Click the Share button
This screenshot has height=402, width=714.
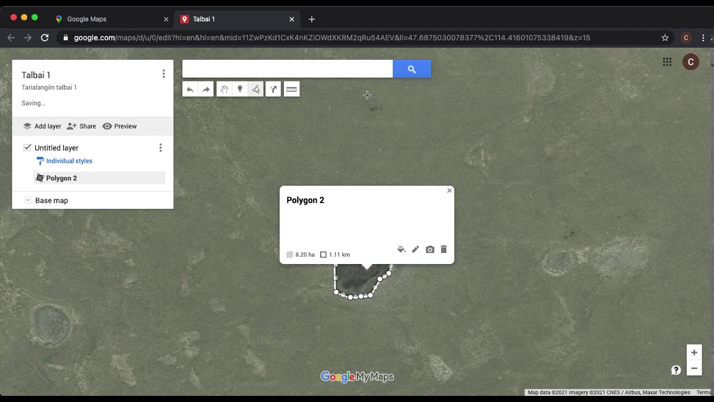pyautogui.click(x=81, y=126)
